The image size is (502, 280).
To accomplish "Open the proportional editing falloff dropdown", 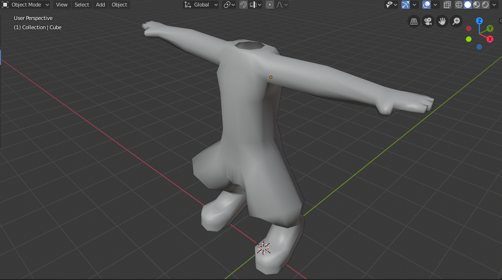I will (282, 5).
